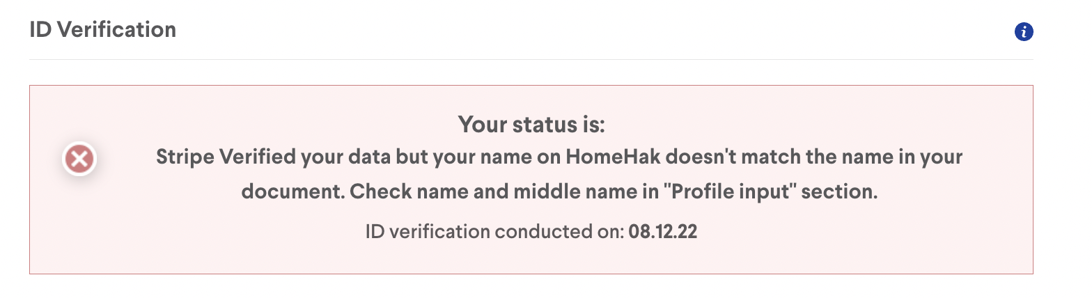The height and width of the screenshot is (298, 1092).
Task: Select the ID Verification section heading
Action: (102, 30)
